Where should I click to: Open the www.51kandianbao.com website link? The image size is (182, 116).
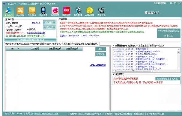46,114
